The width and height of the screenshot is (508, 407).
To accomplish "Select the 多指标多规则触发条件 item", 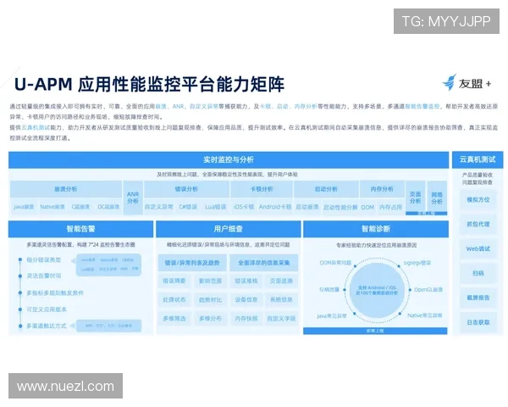I will pyautogui.click(x=55, y=293).
